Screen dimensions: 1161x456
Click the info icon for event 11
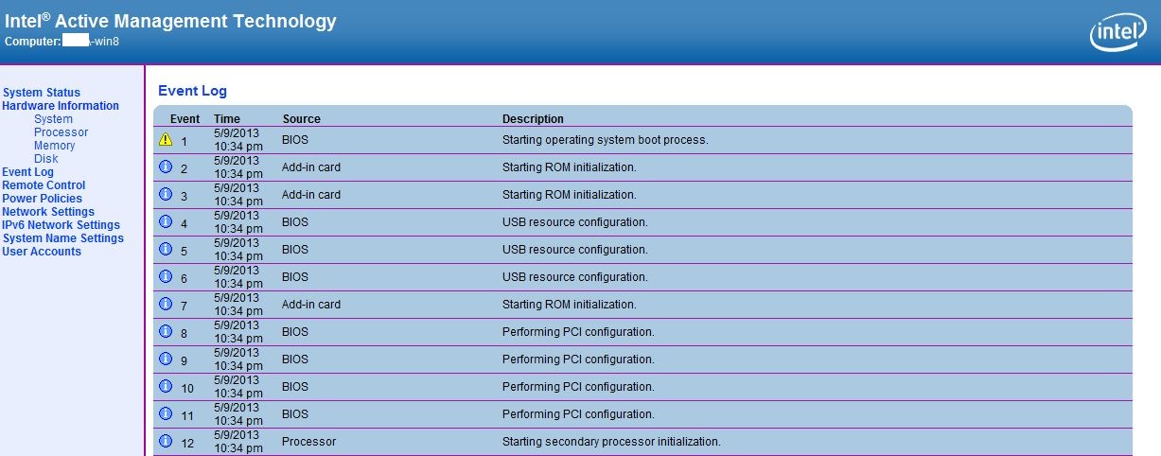pyautogui.click(x=166, y=414)
